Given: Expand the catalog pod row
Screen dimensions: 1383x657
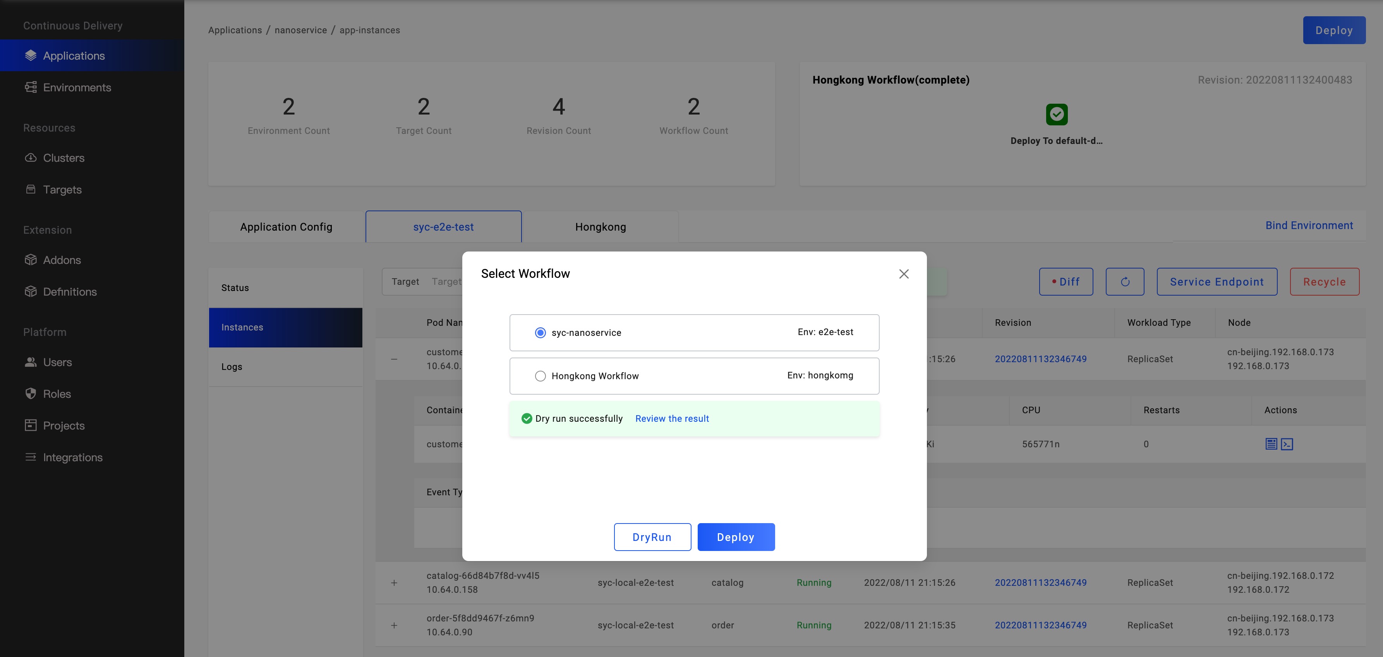Looking at the screenshot, I should (x=394, y=582).
